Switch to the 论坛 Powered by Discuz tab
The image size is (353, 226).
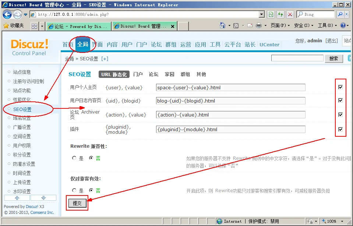pyautogui.click(x=79, y=26)
